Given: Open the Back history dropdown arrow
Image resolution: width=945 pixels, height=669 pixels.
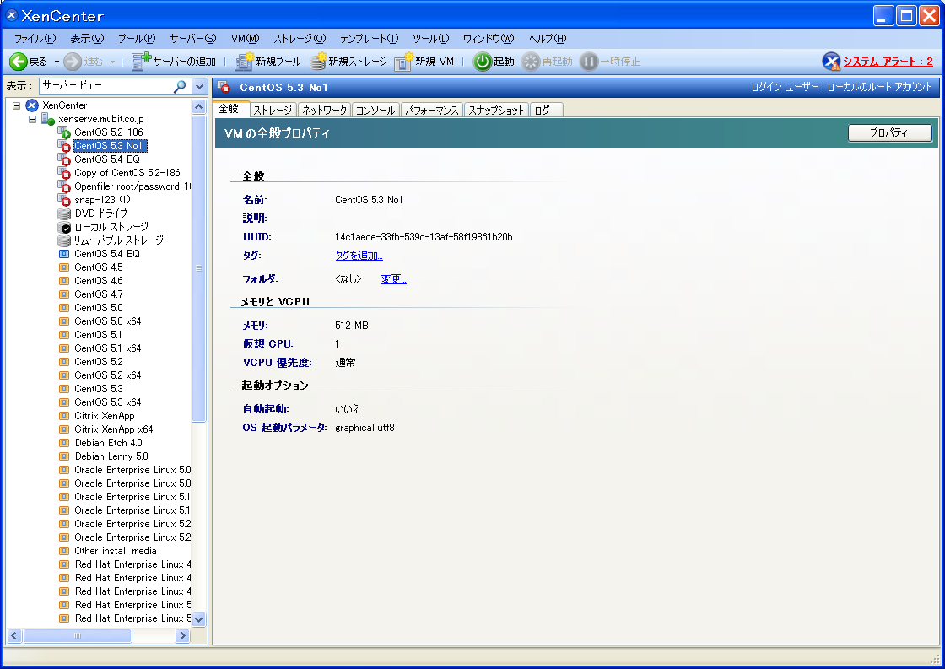Looking at the screenshot, I should [x=57, y=62].
